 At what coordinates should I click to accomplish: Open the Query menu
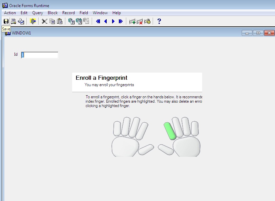(38, 13)
